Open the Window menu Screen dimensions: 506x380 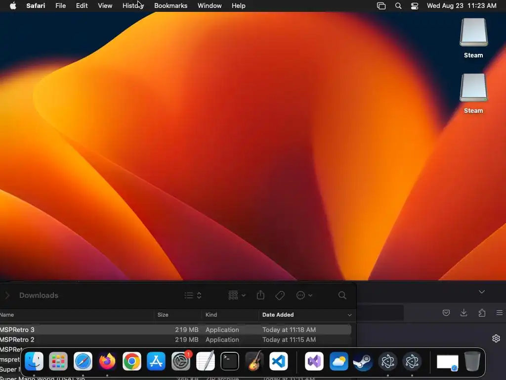coord(210,6)
